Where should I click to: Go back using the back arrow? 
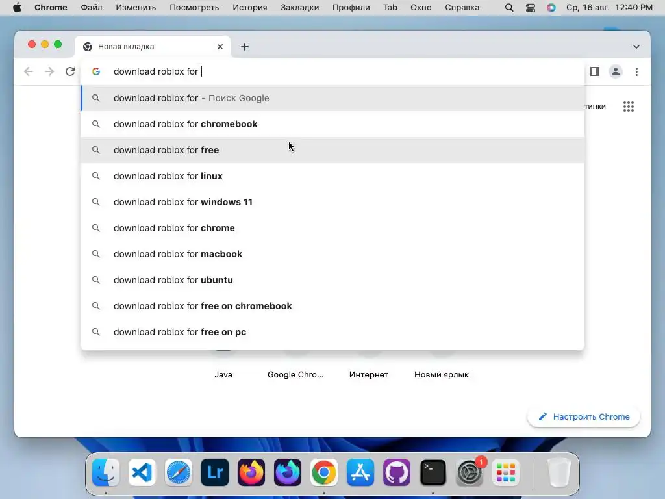click(29, 71)
